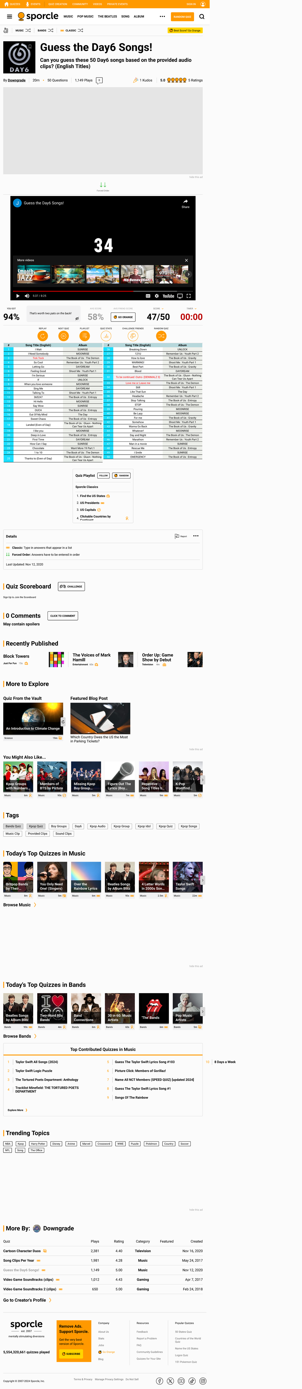Play the YouTube video
The image size is (302, 1389).
(x=18, y=296)
